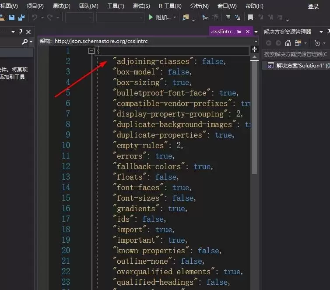This screenshot has width=330, height=290.
Task: Collapse the JSON root brace on line 1
Action: click(91, 51)
